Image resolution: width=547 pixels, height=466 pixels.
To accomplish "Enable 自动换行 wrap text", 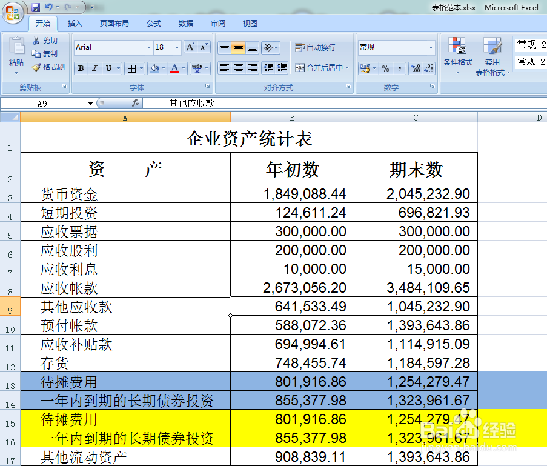I will coord(316,47).
